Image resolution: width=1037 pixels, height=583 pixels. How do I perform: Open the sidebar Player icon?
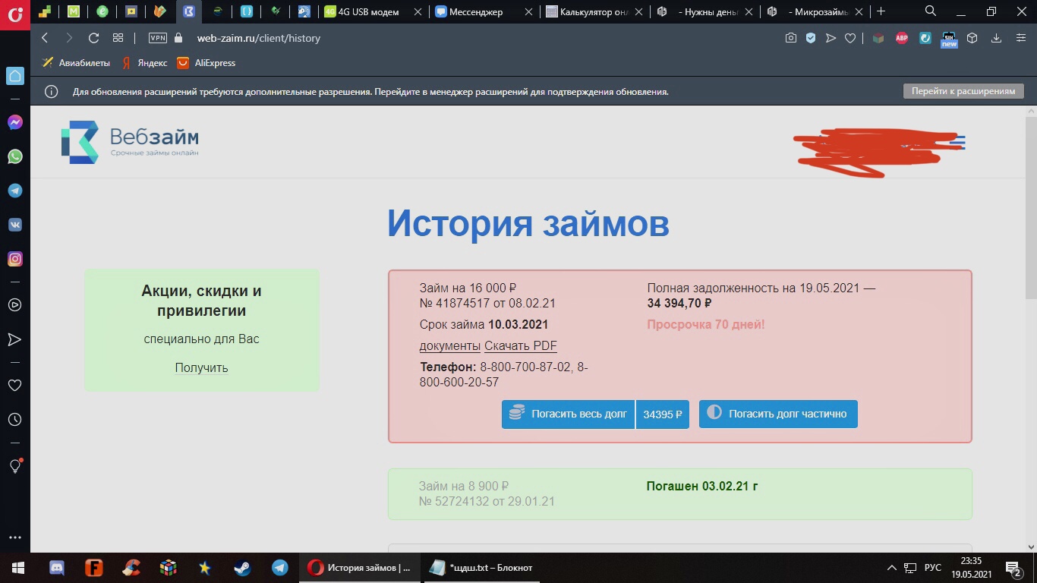pyautogui.click(x=14, y=305)
